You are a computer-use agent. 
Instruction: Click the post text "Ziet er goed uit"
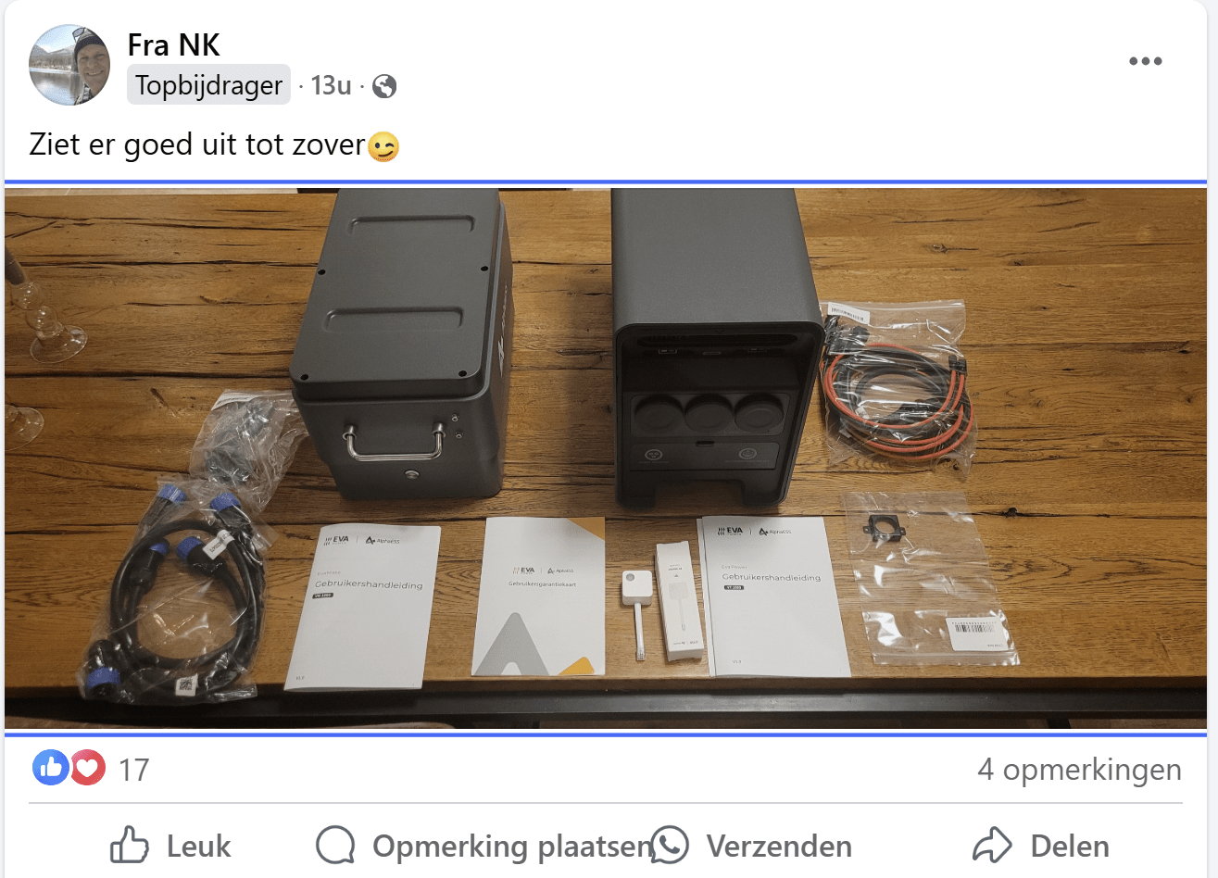click(x=133, y=145)
